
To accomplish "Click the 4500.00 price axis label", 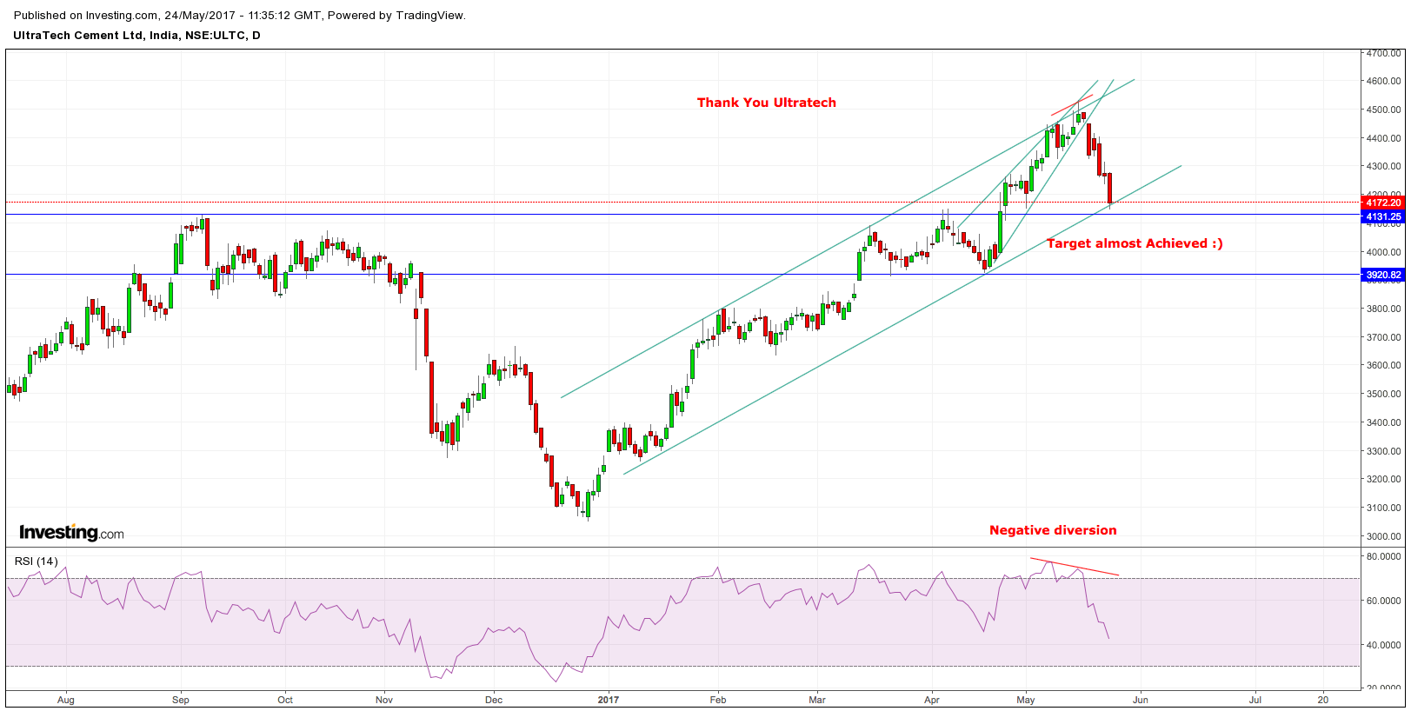I will point(1383,110).
